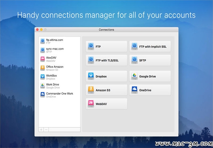
Task: Close the Connections window
Action: coord(37,30)
